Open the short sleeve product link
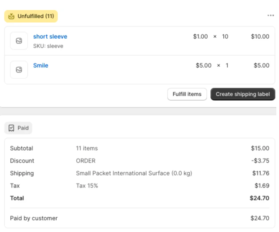This screenshot has height=232, width=279. pos(50,37)
